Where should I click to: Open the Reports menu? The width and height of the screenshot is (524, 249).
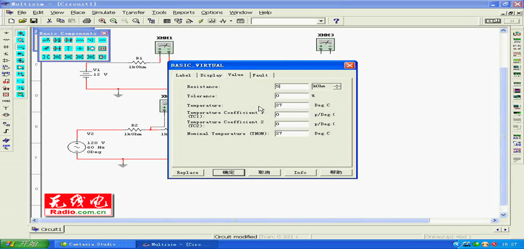coord(184,12)
